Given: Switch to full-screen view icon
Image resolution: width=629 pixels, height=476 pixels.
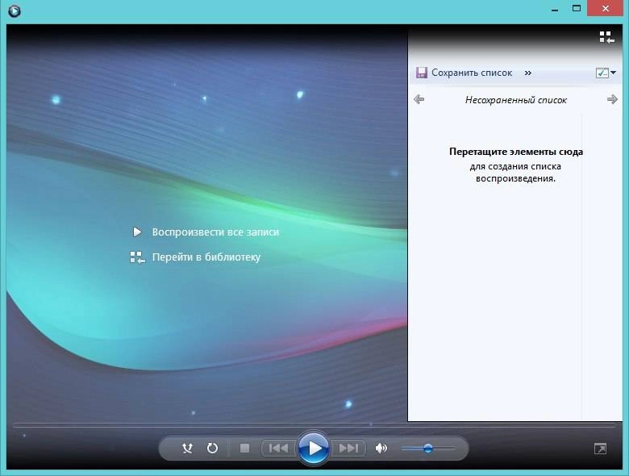Looking at the screenshot, I should tap(600, 449).
